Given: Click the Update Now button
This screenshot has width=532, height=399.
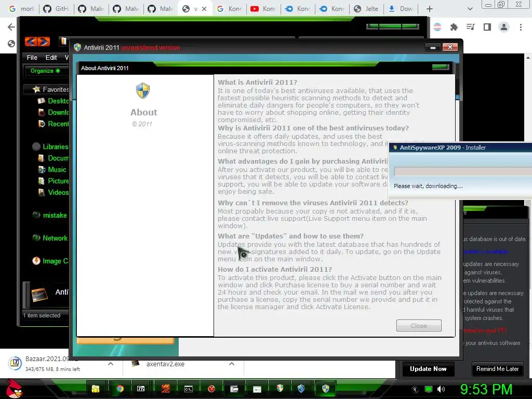Looking at the screenshot, I should click(x=428, y=369).
